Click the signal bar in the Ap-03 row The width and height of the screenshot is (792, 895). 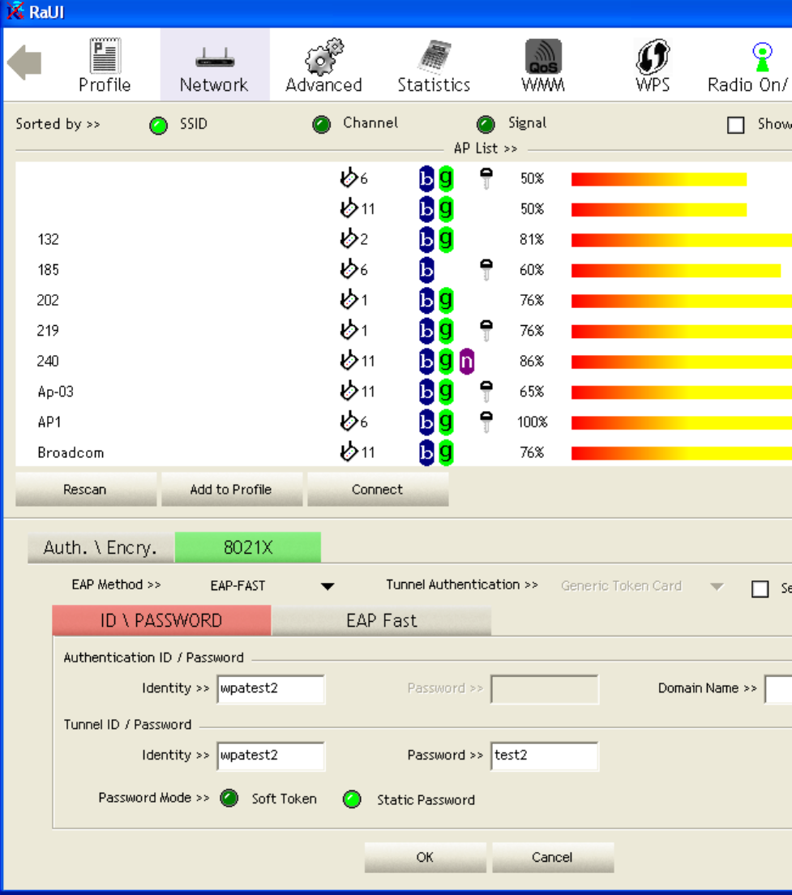(x=681, y=392)
